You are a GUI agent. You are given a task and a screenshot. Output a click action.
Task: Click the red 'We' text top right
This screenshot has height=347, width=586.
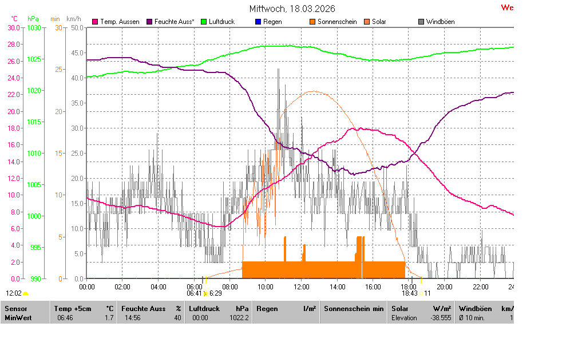tap(507, 8)
